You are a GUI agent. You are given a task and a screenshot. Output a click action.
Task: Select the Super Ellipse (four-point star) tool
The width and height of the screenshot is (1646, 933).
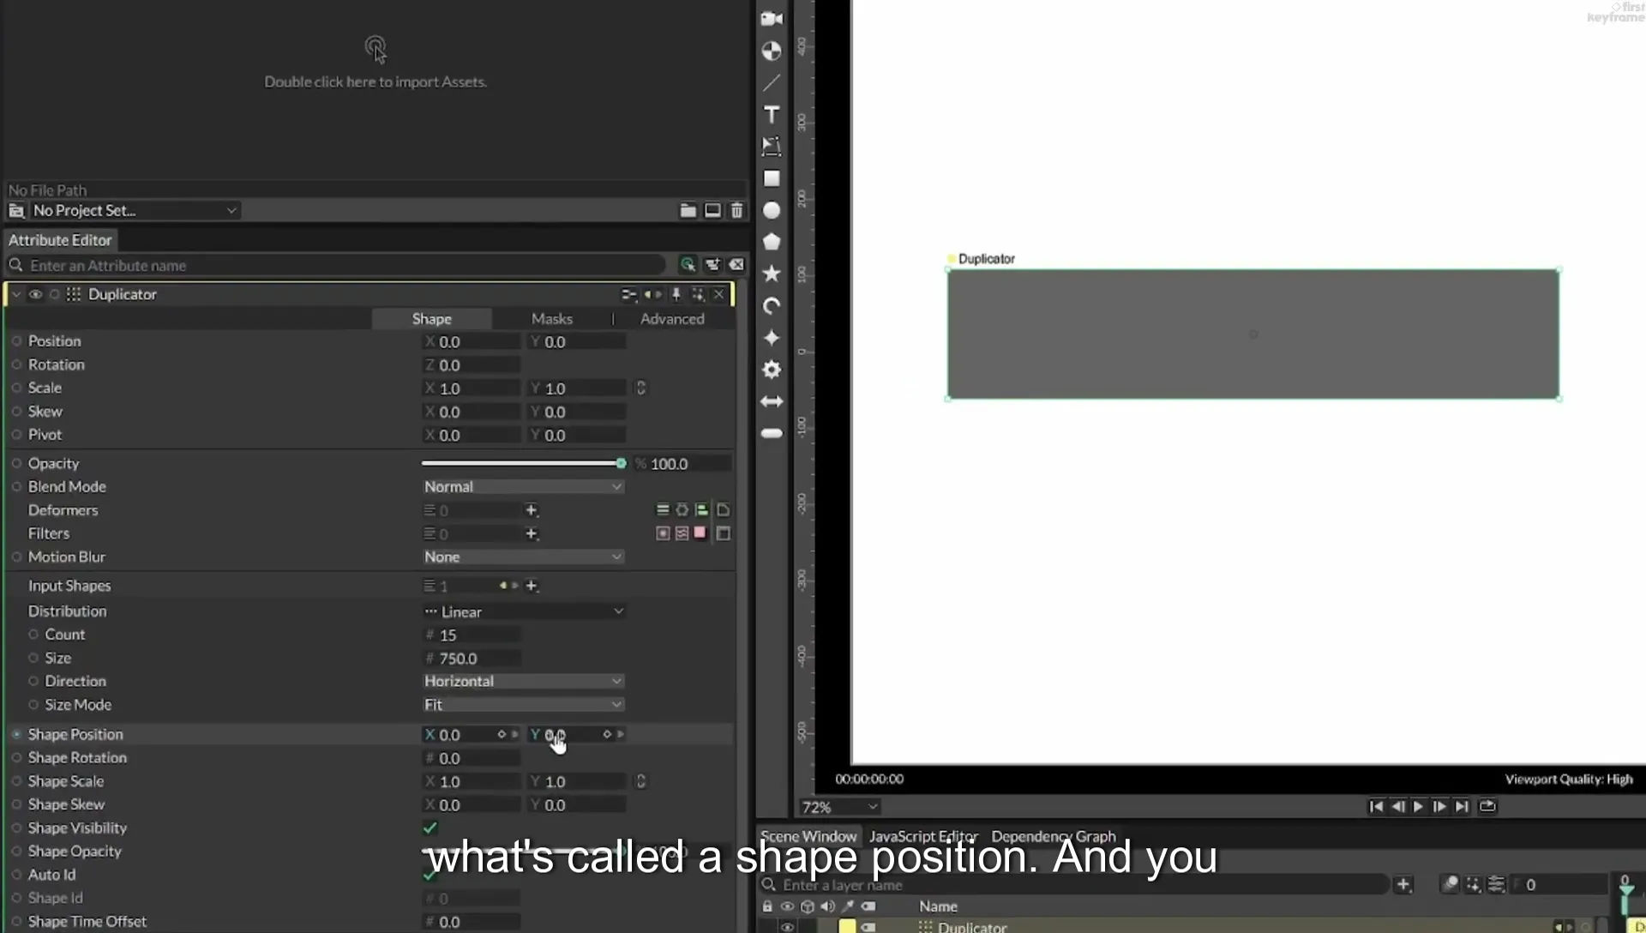coord(772,338)
